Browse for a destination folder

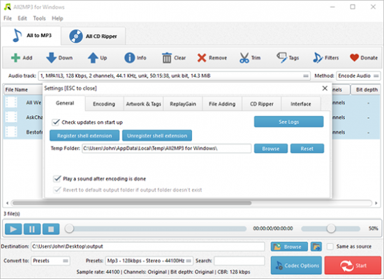tap(289, 247)
